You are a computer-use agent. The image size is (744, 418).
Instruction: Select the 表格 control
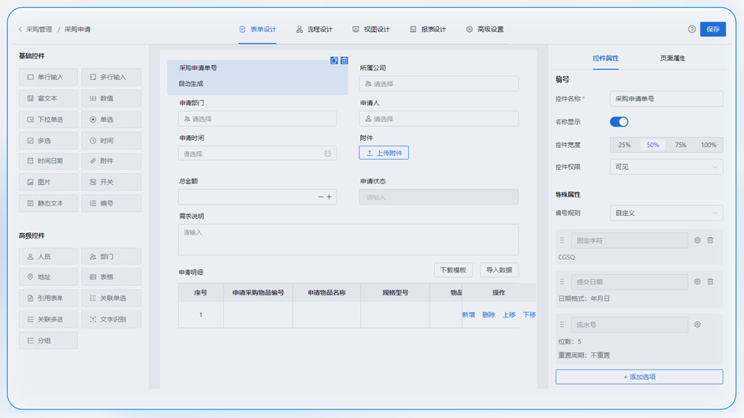tap(111, 277)
